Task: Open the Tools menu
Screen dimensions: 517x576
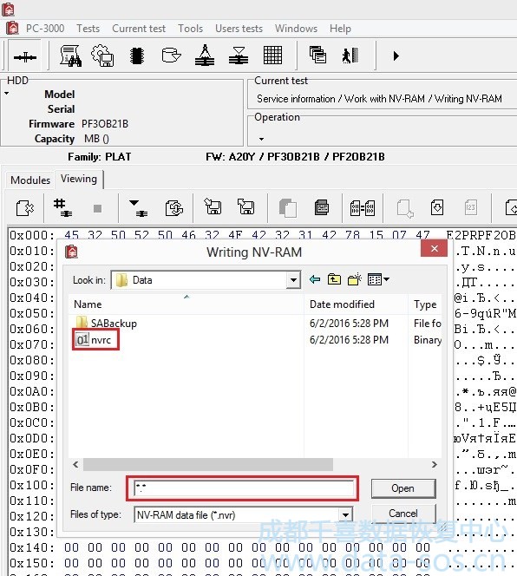Action: [x=190, y=29]
